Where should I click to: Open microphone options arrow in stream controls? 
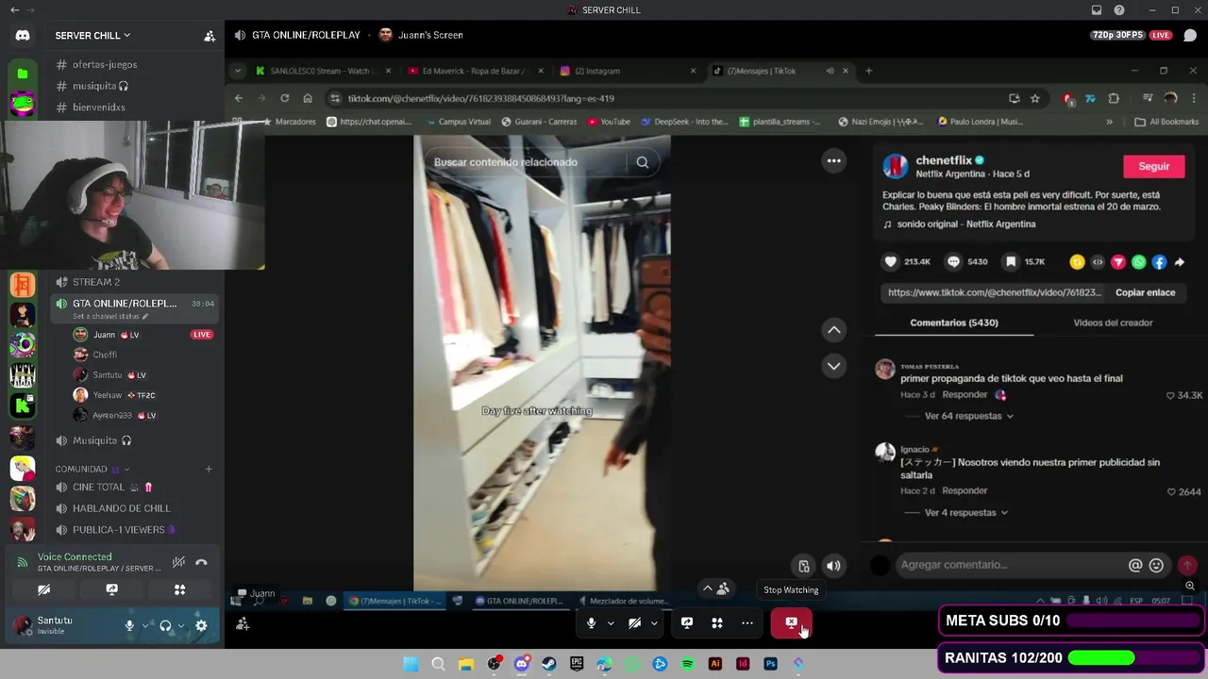pos(611,622)
